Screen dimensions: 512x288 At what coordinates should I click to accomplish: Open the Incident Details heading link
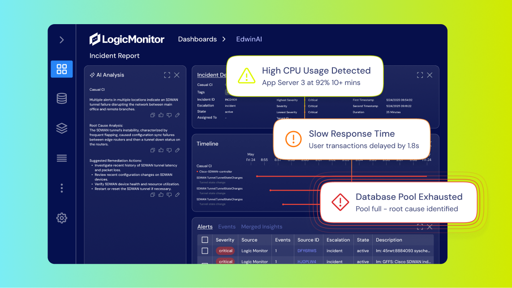click(x=212, y=75)
